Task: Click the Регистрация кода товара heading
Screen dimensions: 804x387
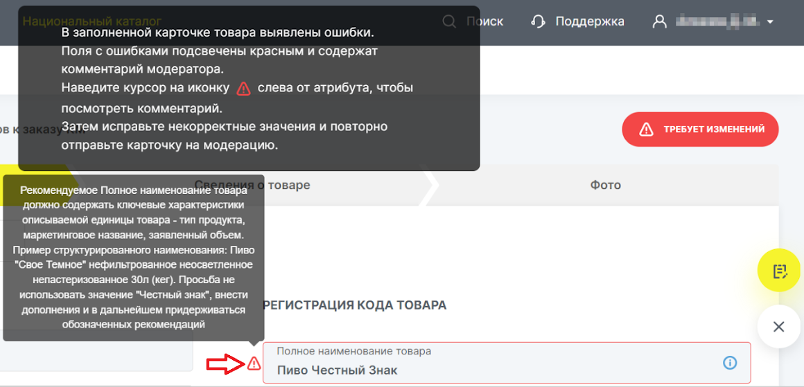Action: [355, 305]
